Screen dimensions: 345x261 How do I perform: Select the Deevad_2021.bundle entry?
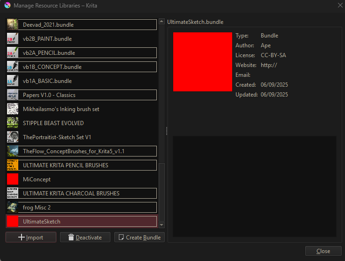[x=81, y=24]
